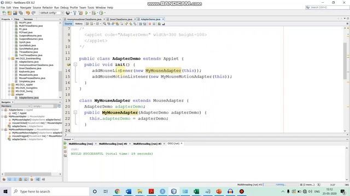Click the Stop icon in Output sidebar
The image size is (350, 196).
pyautogui.click(x=65, y=151)
